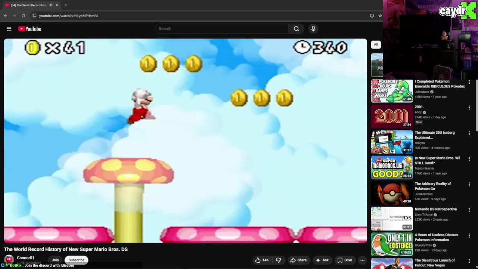Click the browser URL address bar
This screenshot has width=478, height=269.
[x=202, y=16]
